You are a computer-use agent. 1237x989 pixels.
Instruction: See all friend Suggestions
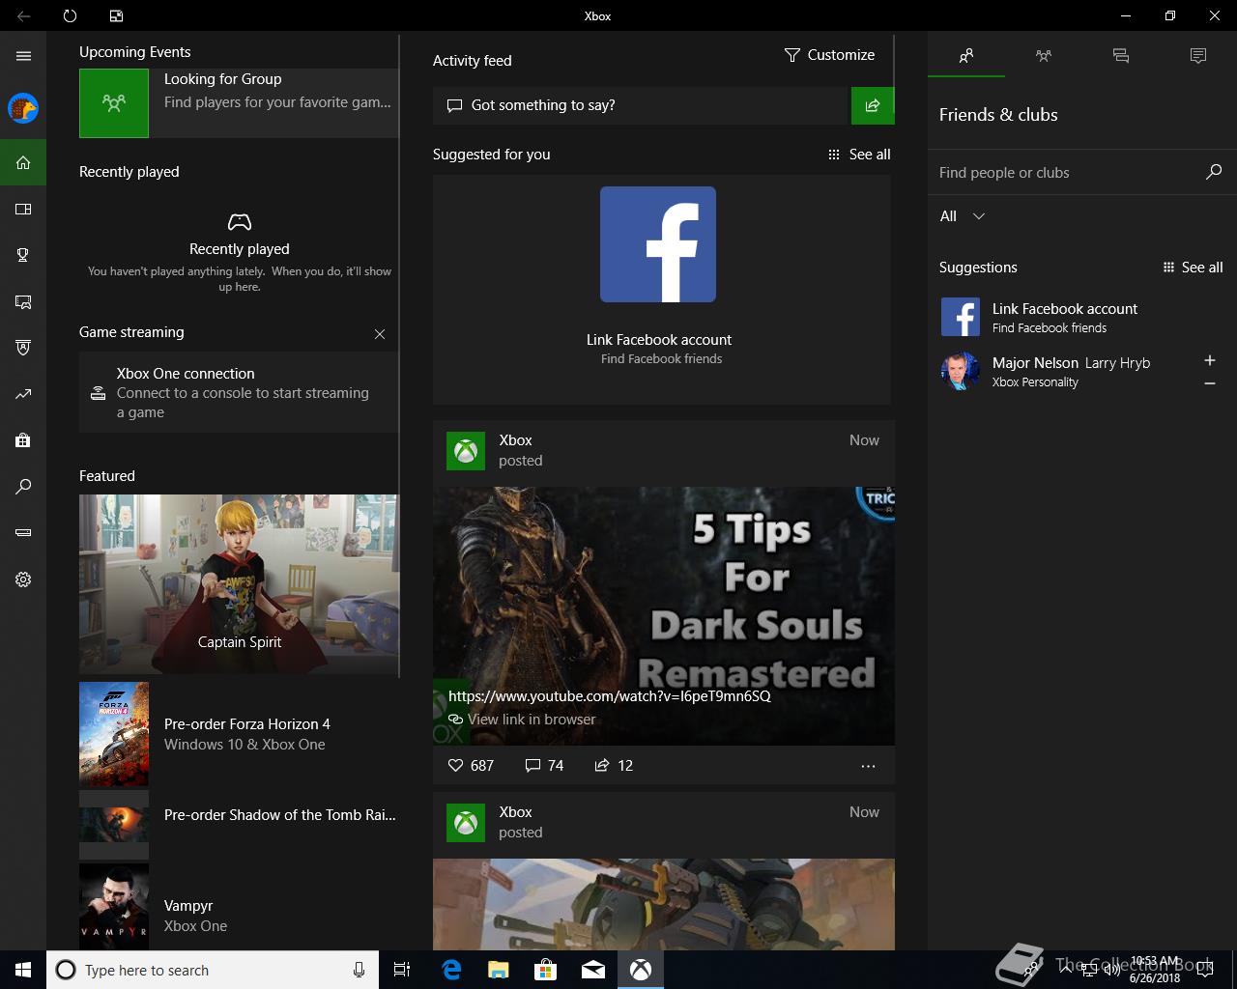(x=1193, y=268)
